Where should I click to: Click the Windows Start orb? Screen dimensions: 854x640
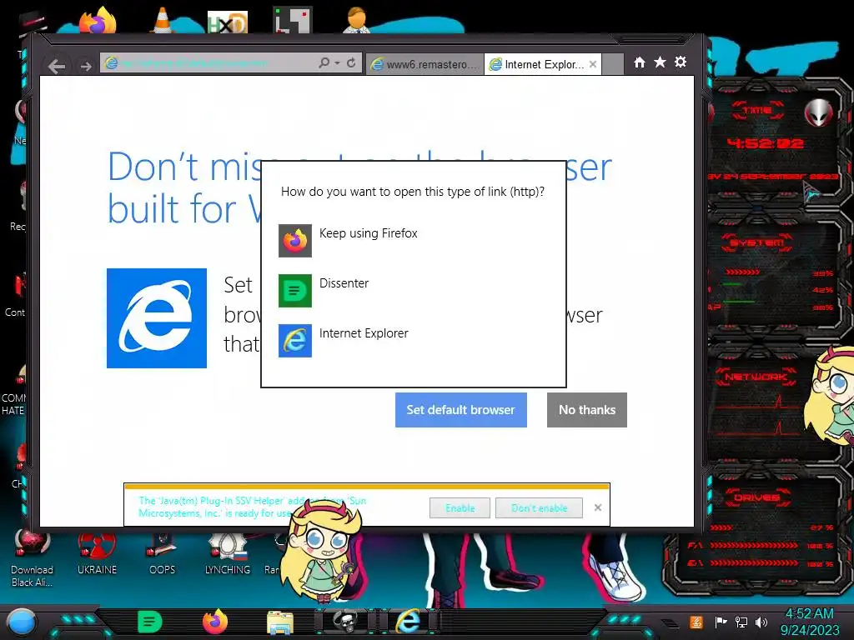(x=22, y=622)
